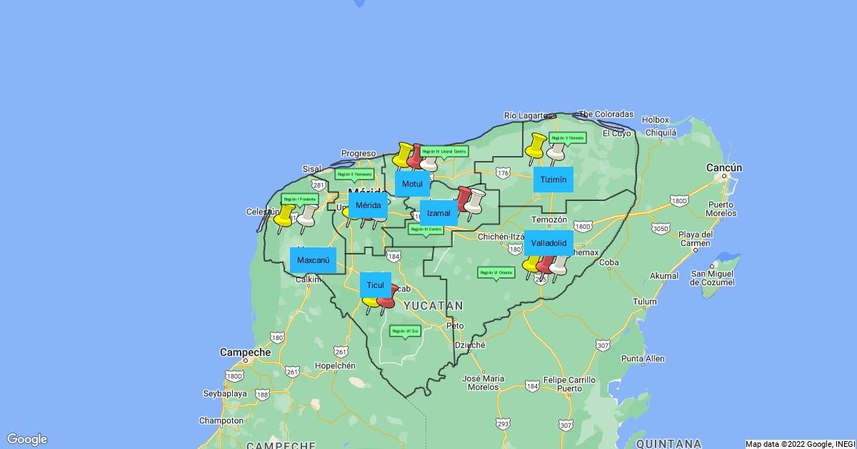Screen dimensions: 857x449
Task: Click the blue Mérida label
Action: pos(369,205)
